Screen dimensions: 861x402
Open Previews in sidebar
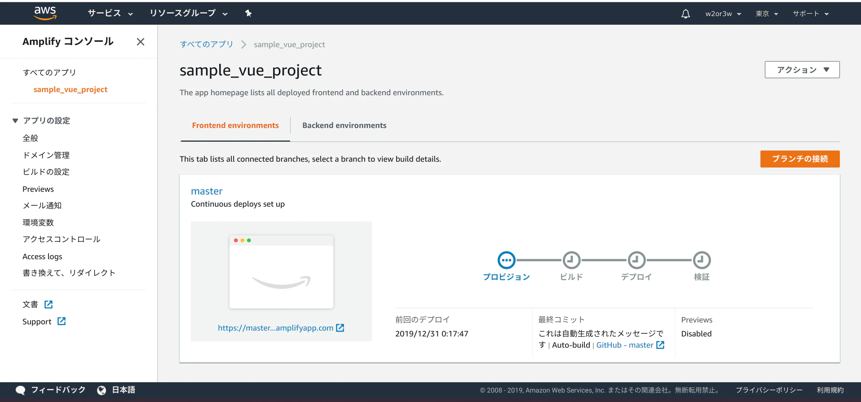coord(38,189)
